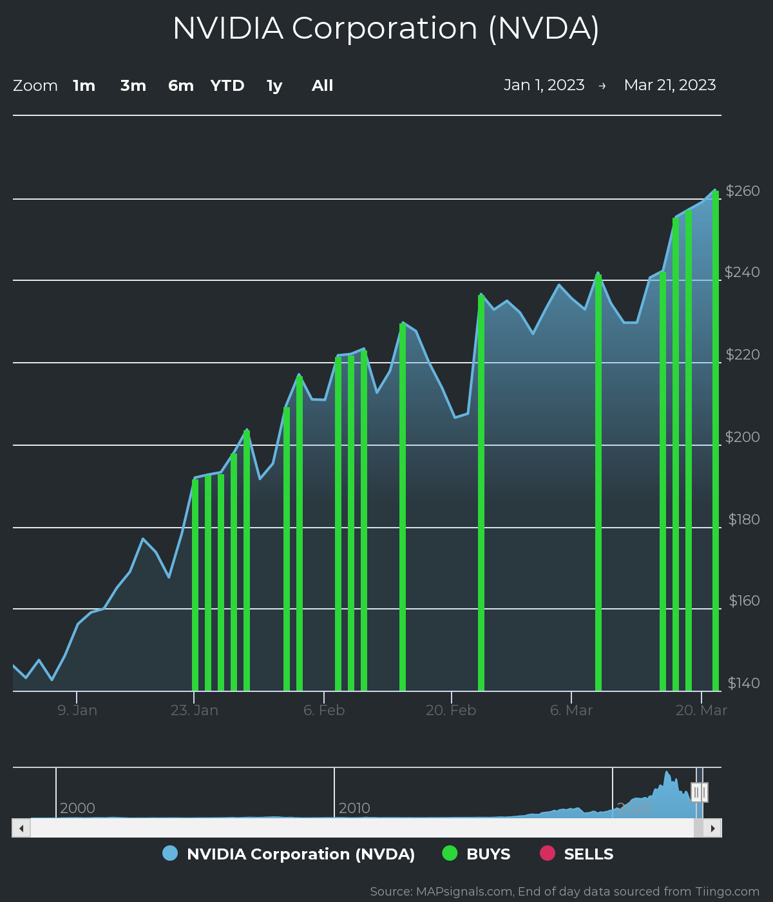Click the last buy bar at $260
This screenshot has width=773, height=902.
pos(716,441)
